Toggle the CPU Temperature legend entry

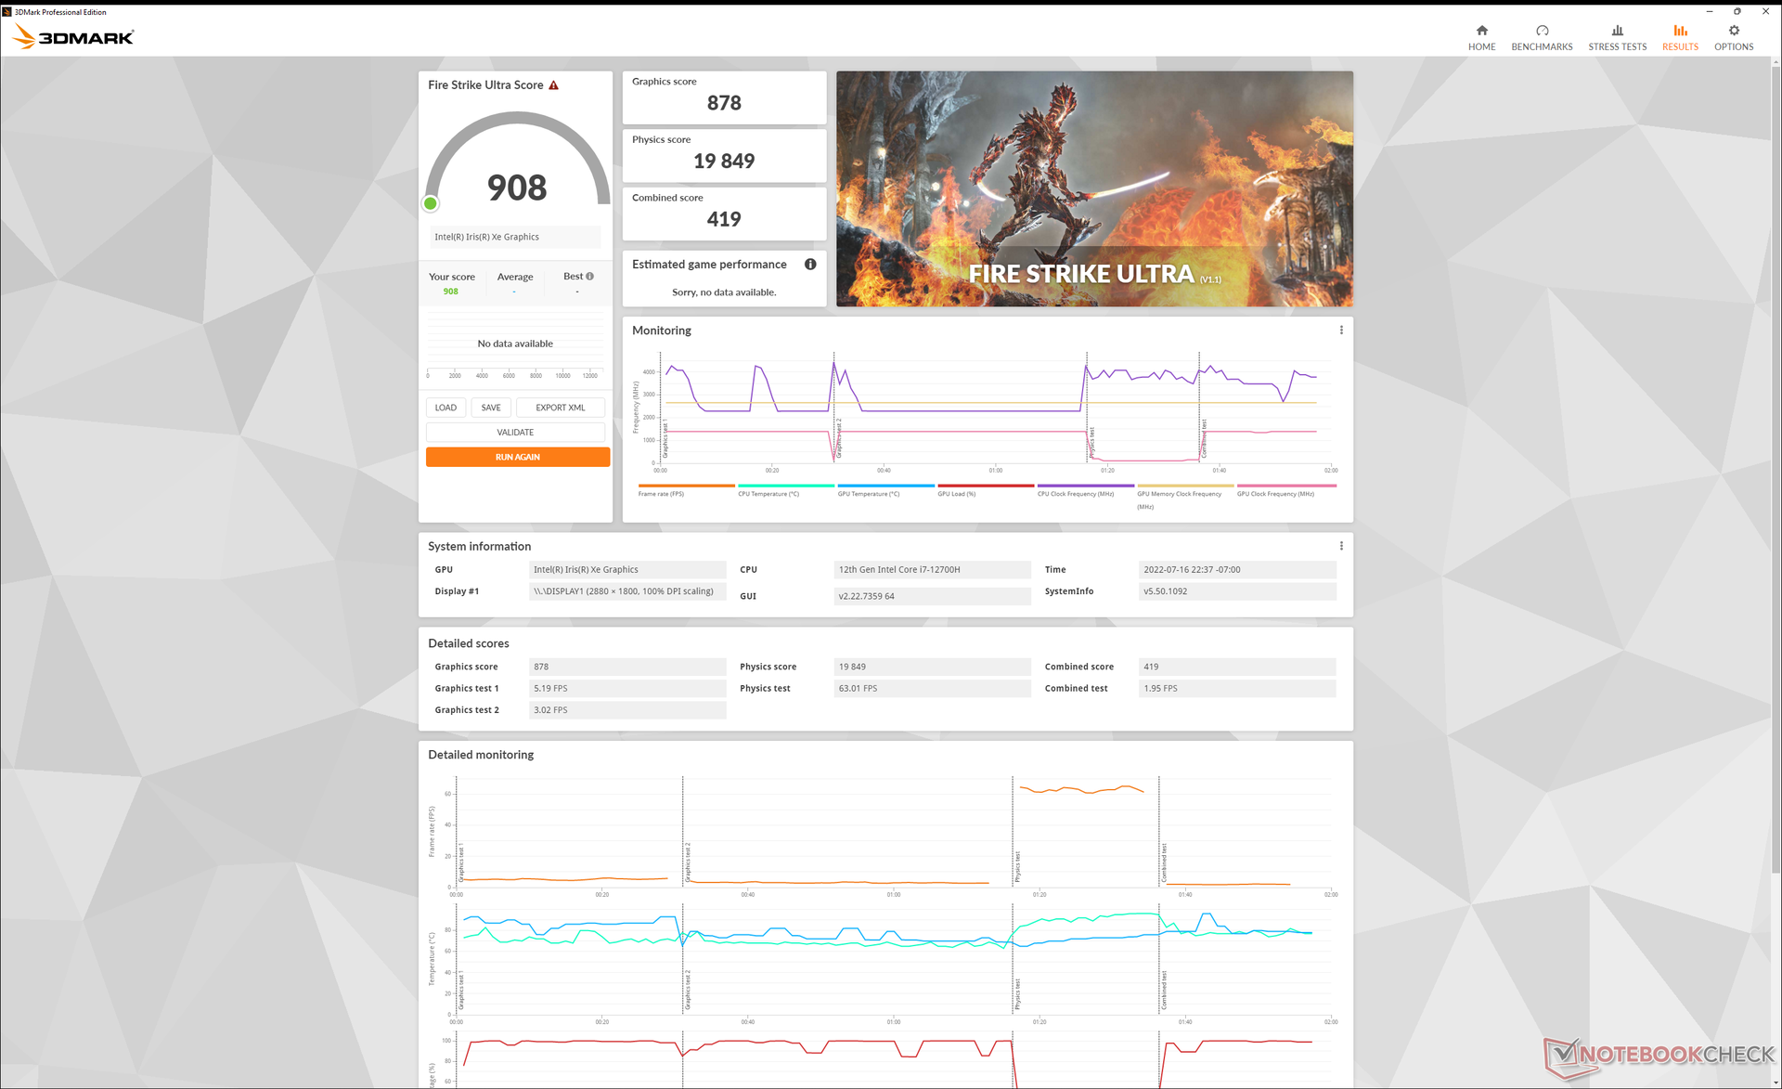[x=768, y=494]
